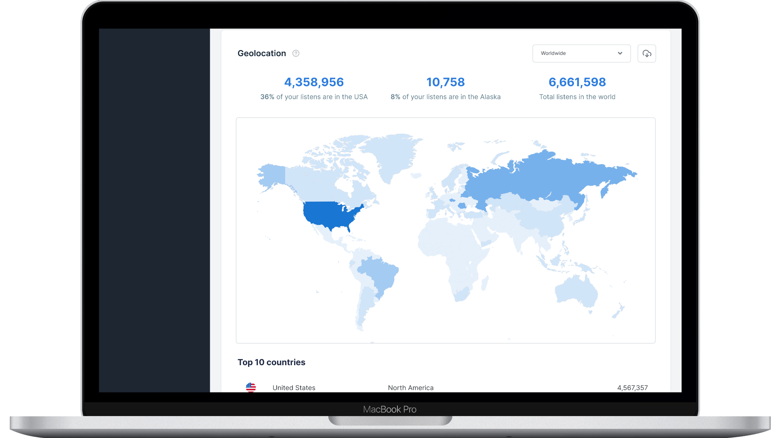781x438 pixels.
Task: Click the 4,358,956 USA listens figure
Action: click(x=314, y=82)
